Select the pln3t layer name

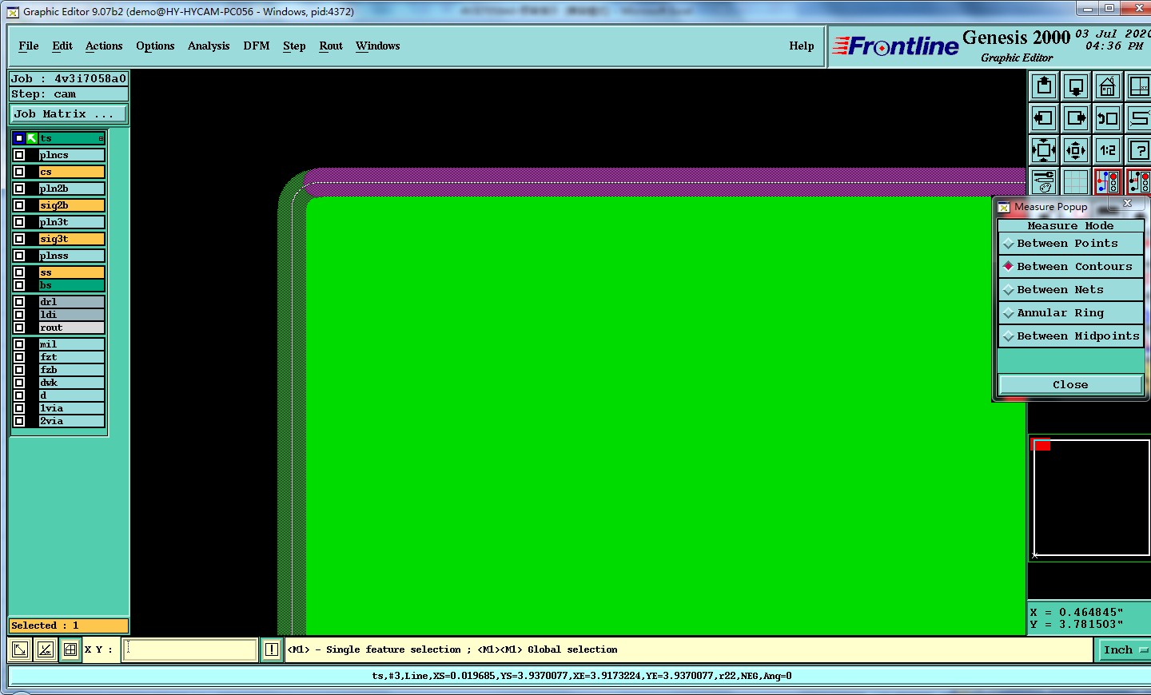click(71, 222)
